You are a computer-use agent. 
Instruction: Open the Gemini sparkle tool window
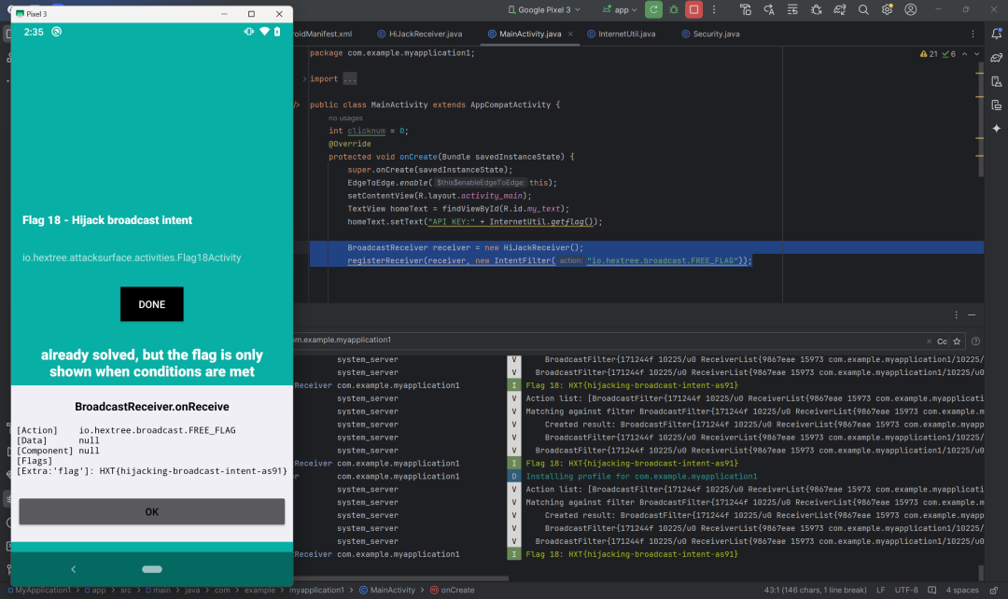point(996,129)
